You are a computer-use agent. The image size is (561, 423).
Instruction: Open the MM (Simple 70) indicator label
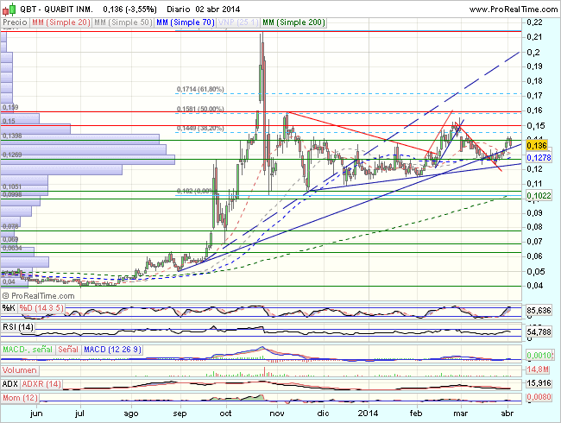coord(185,22)
